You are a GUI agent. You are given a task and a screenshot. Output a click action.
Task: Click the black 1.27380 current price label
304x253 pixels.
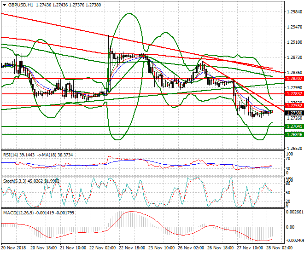[x=294, y=113]
